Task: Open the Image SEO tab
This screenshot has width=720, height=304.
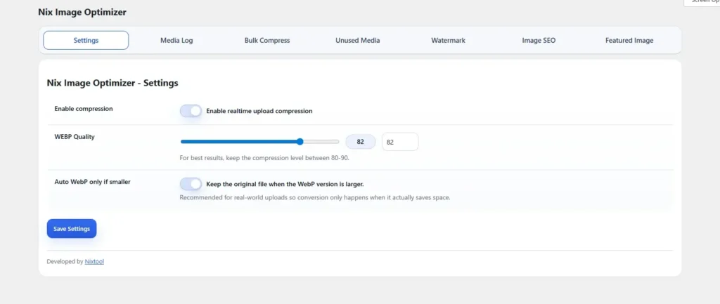Action: (539, 40)
